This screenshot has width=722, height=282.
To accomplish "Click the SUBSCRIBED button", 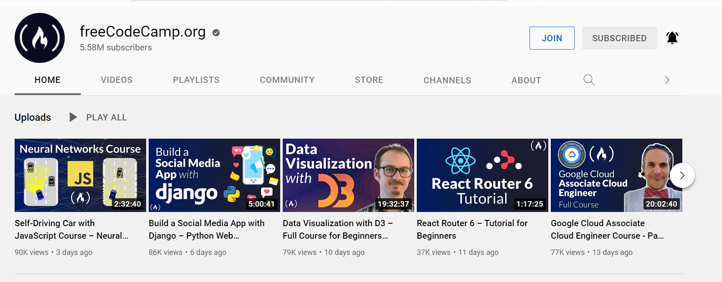I will tap(619, 38).
